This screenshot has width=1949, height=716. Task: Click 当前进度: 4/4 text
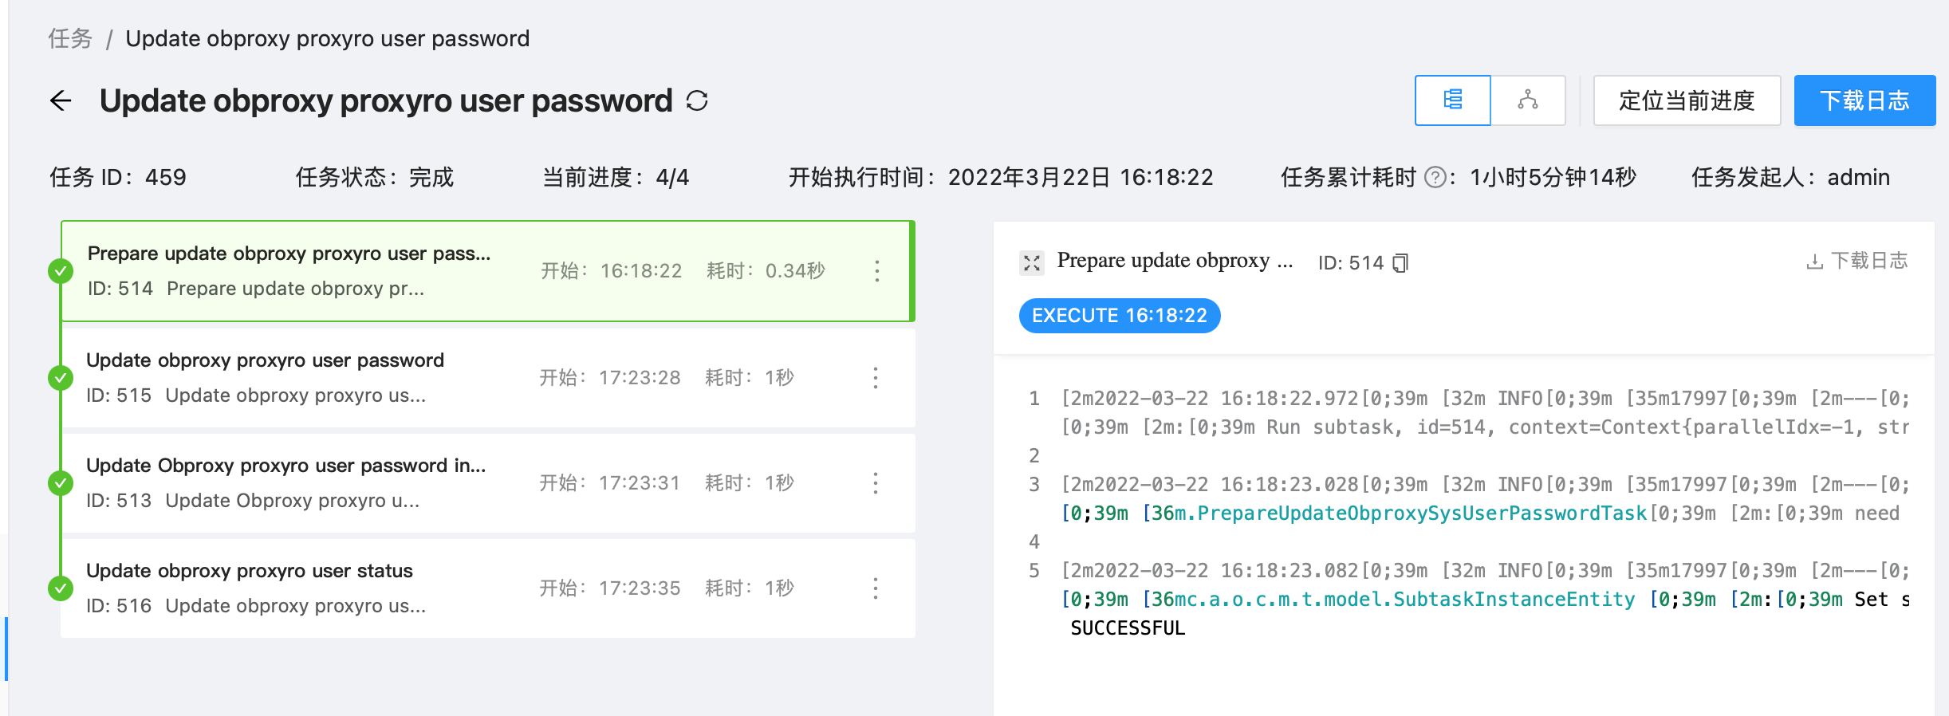point(616,177)
